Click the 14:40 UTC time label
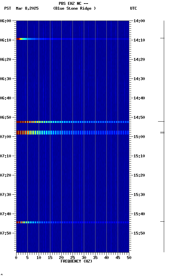Viewport: 178px width, 278px height. click(139, 98)
